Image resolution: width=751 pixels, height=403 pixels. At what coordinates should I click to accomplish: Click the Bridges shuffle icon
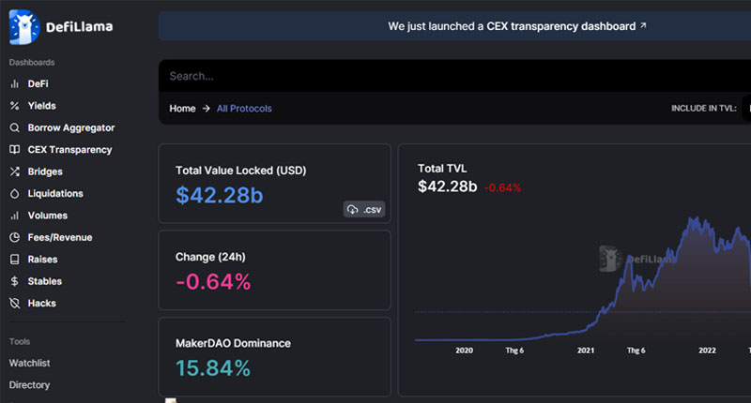[x=15, y=172]
